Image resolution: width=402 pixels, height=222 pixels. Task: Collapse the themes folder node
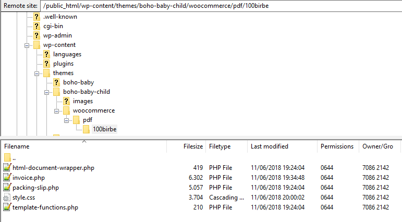pyautogui.click(x=36, y=74)
